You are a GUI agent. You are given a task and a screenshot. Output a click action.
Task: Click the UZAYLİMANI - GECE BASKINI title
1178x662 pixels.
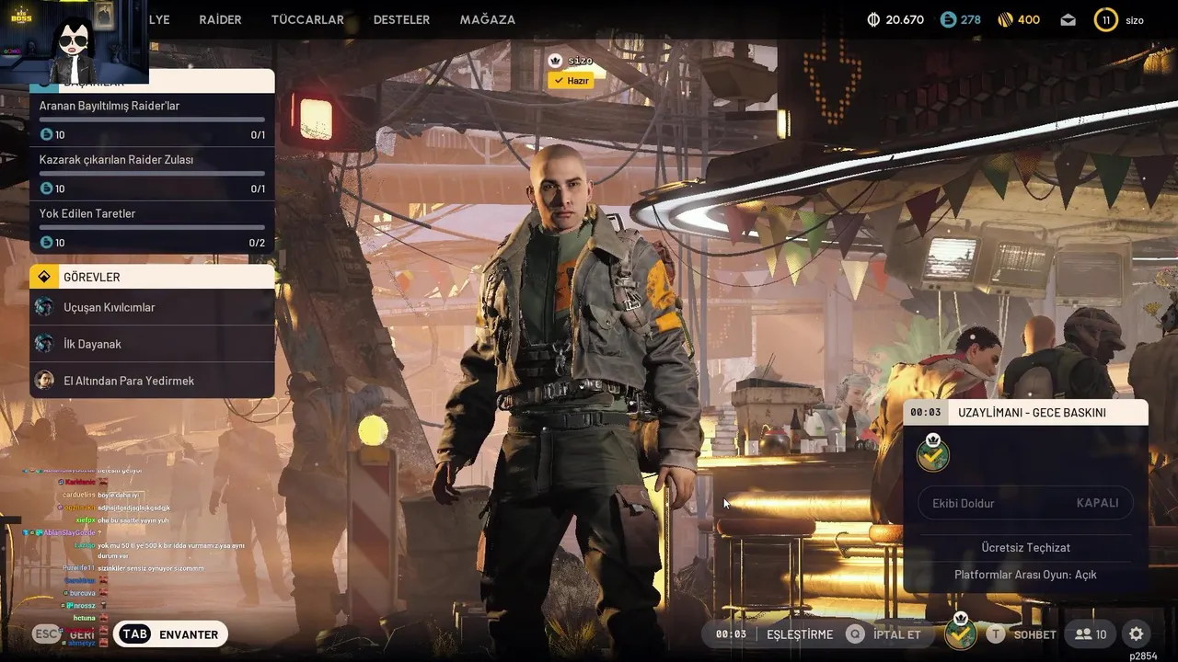(x=1032, y=413)
